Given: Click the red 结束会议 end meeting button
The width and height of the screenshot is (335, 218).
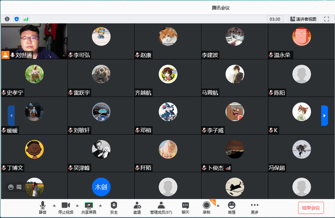Looking at the screenshot, I should 311,208.
